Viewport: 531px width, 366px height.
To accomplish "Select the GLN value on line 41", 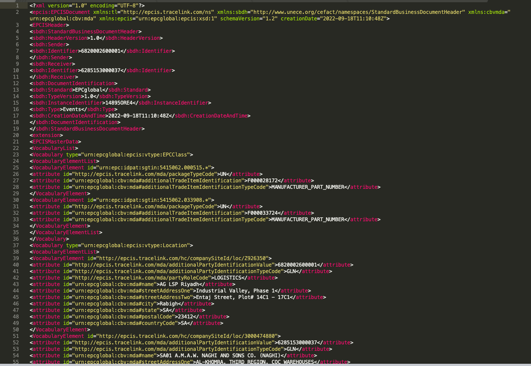I will 291,271.
